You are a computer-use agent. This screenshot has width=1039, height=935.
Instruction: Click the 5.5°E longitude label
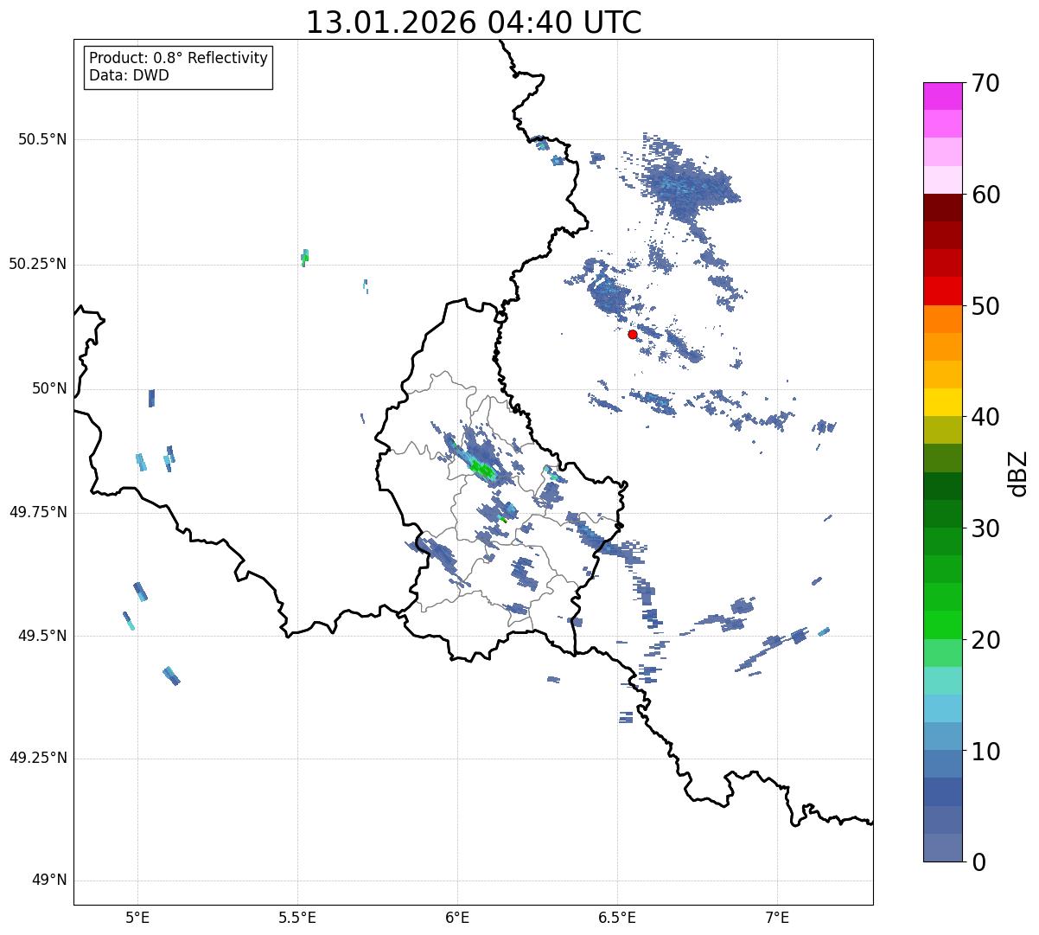pos(297,918)
